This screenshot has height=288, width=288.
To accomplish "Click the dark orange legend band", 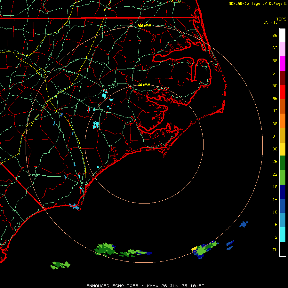I will coord(283,107).
